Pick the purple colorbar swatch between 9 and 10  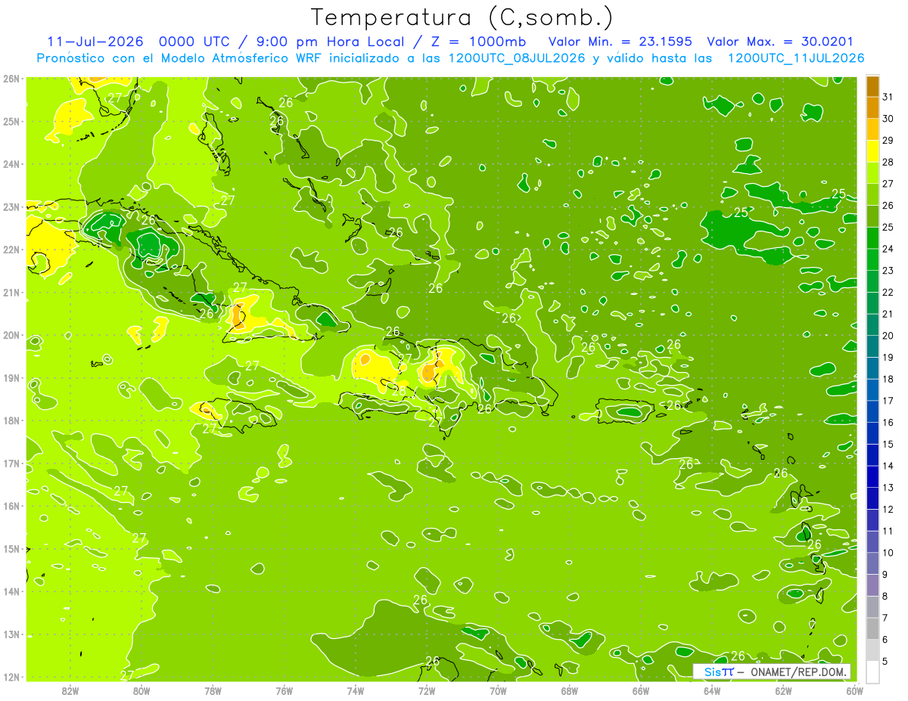point(872,563)
